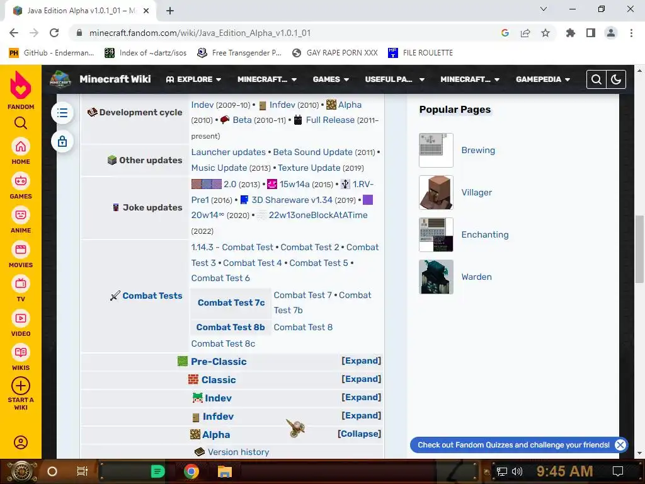Open the Warden page thumbnail
The height and width of the screenshot is (484, 645).
point(436,277)
